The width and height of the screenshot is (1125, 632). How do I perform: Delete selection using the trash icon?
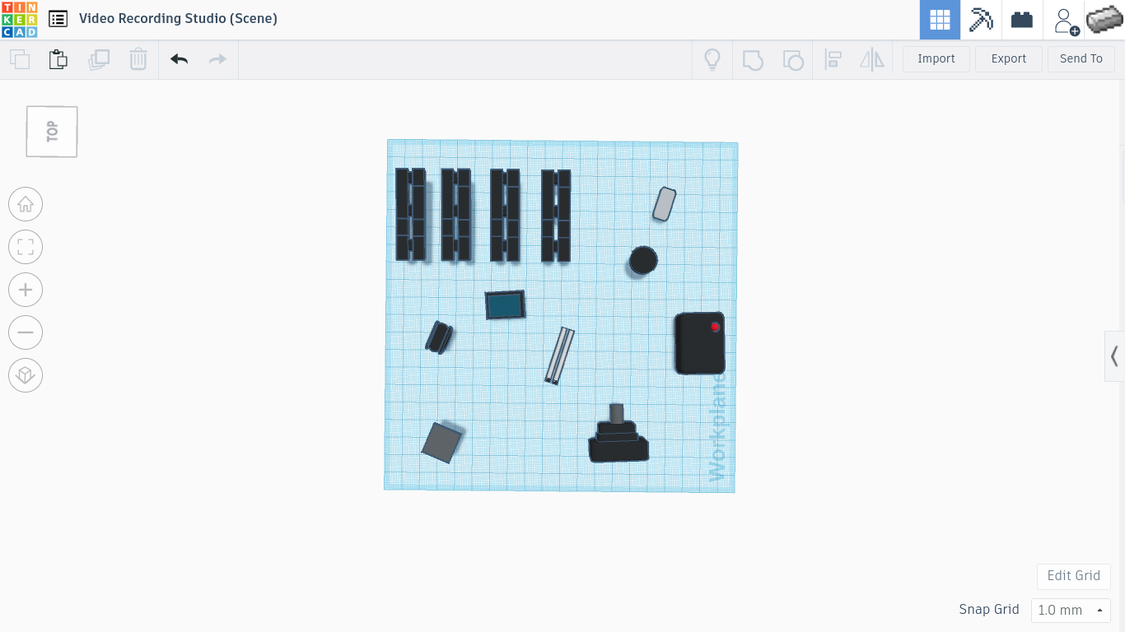tap(138, 58)
